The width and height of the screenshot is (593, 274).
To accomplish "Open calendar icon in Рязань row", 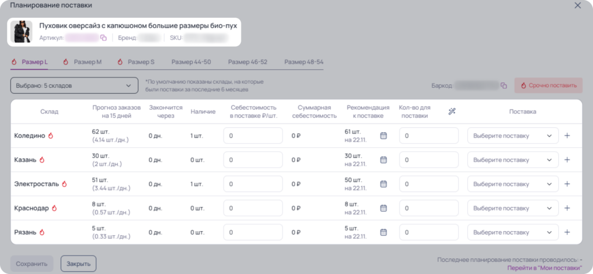I will pyautogui.click(x=383, y=232).
